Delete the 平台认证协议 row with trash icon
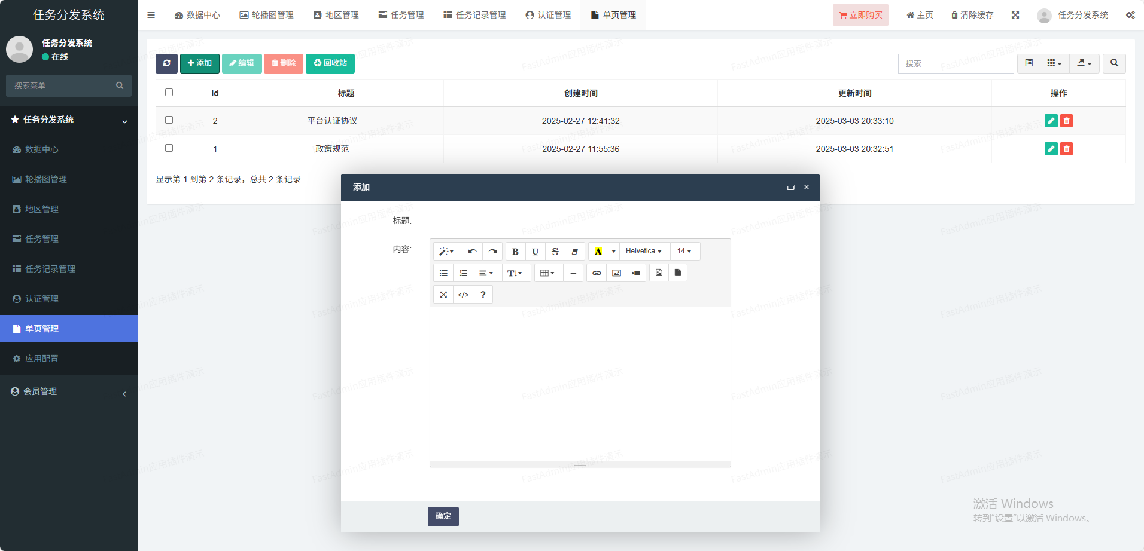The image size is (1144, 551). pyautogui.click(x=1066, y=121)
